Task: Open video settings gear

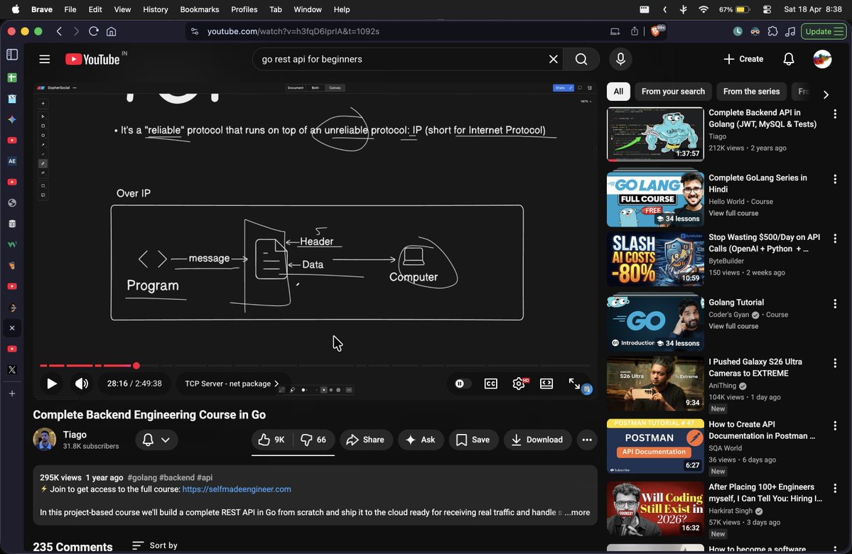Action: click(519, 384)
